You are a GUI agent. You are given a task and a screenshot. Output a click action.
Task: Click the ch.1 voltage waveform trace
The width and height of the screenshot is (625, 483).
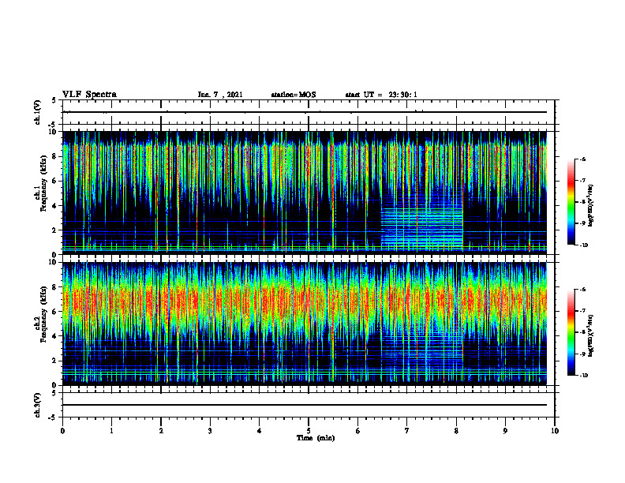coord(305,112)
